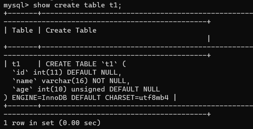253x129 pixels.
Task: Click the CREATE TABLE `t1` ( line
Action: (x=86, y=64)
